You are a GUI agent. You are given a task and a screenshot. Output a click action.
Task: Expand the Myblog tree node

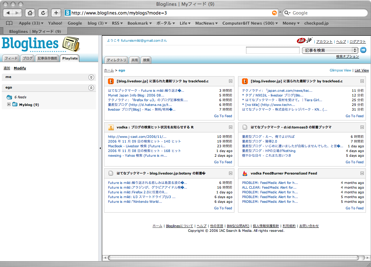pos(9,104)
